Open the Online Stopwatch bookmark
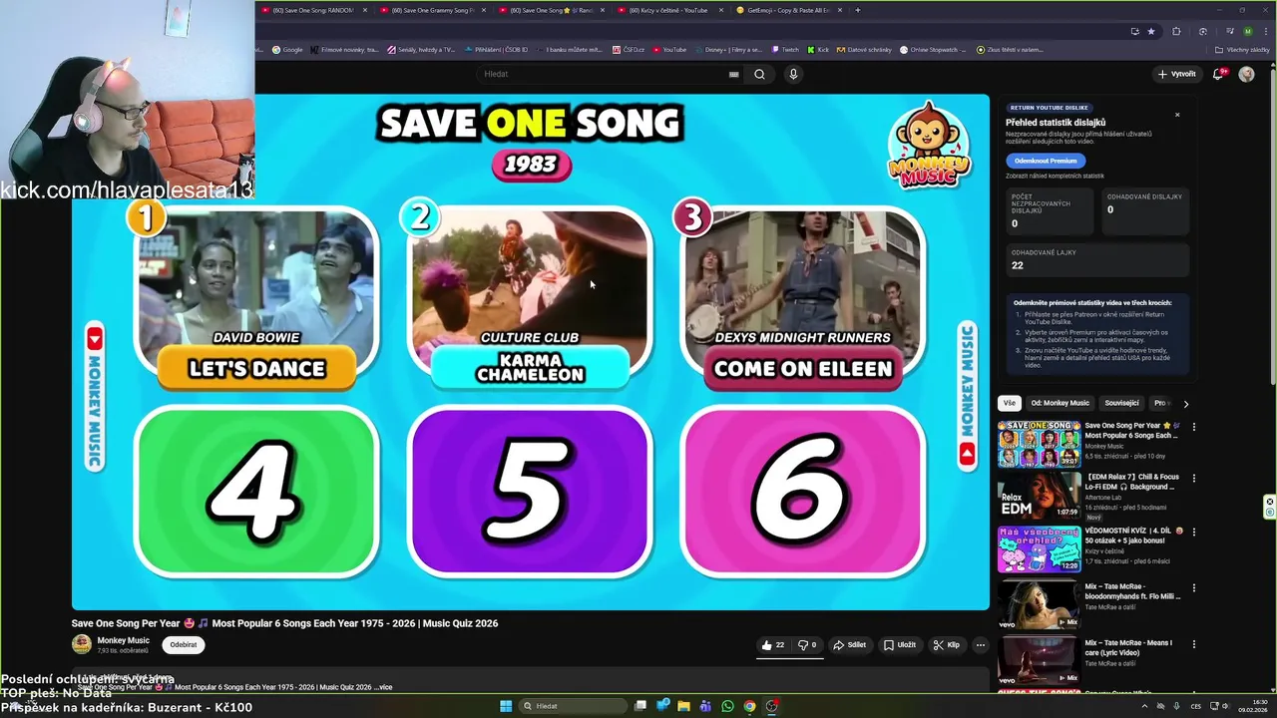The width and height of the screenshot is (1277, 718). point(934,50)
